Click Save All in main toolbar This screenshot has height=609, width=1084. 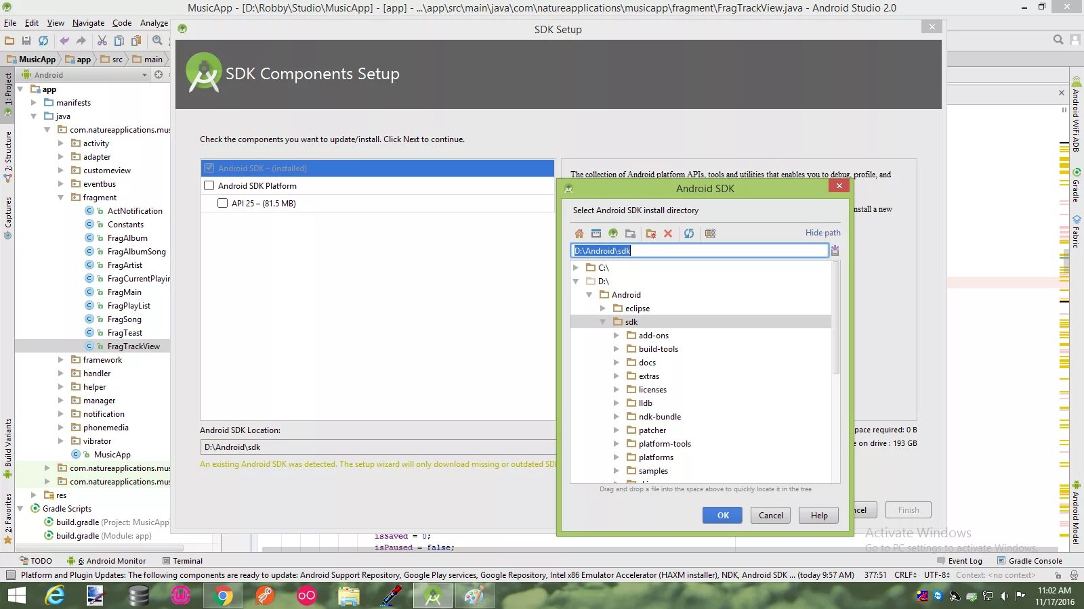[x=26, y=41]
